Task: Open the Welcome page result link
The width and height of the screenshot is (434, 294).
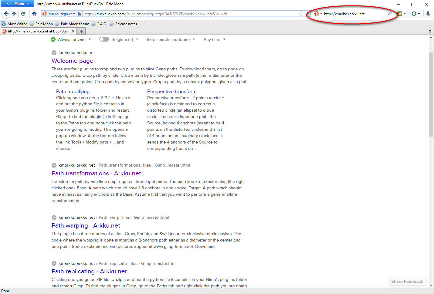Action: coord(72,61)
